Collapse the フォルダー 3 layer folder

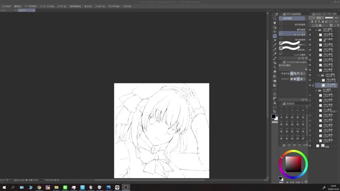(x=317, y=30)
